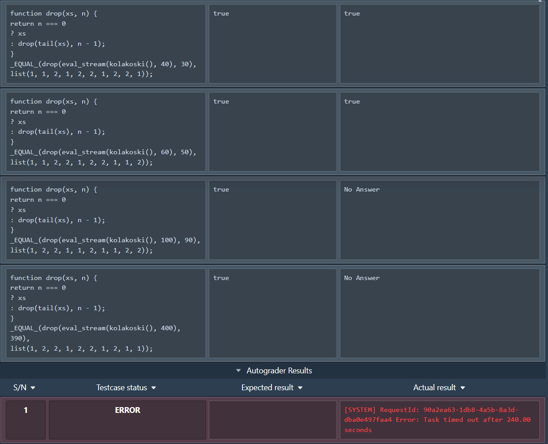Click the ERROR testcase status cell
548x444 pixels.
tap(127, 420)
